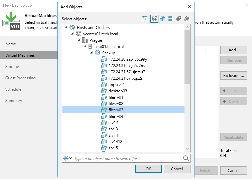Switch to VMs and Tags view icon
Screen dimensions: 252x179
pyautogui.click(x=178, y=19)
